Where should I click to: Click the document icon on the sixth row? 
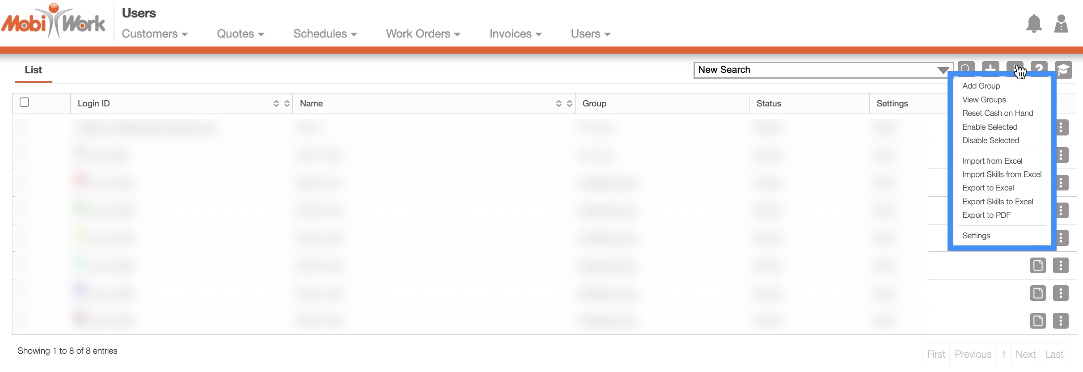(1037, 266)
